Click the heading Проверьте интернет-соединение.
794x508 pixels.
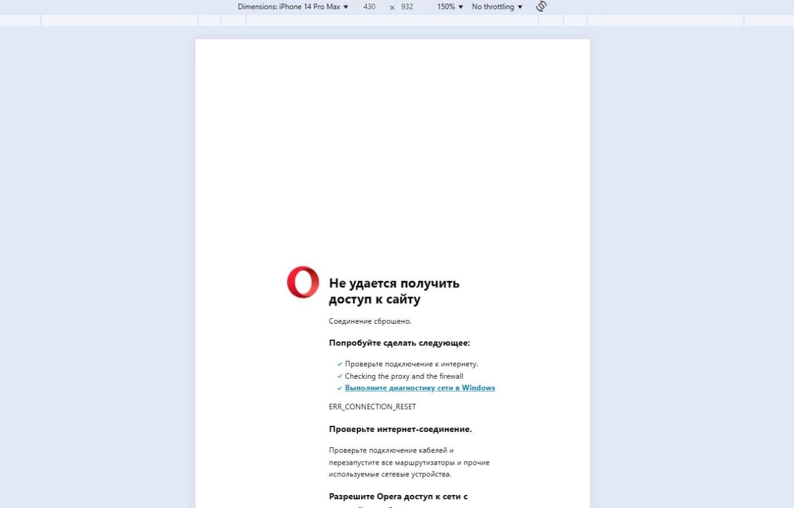tap(400, 429)
